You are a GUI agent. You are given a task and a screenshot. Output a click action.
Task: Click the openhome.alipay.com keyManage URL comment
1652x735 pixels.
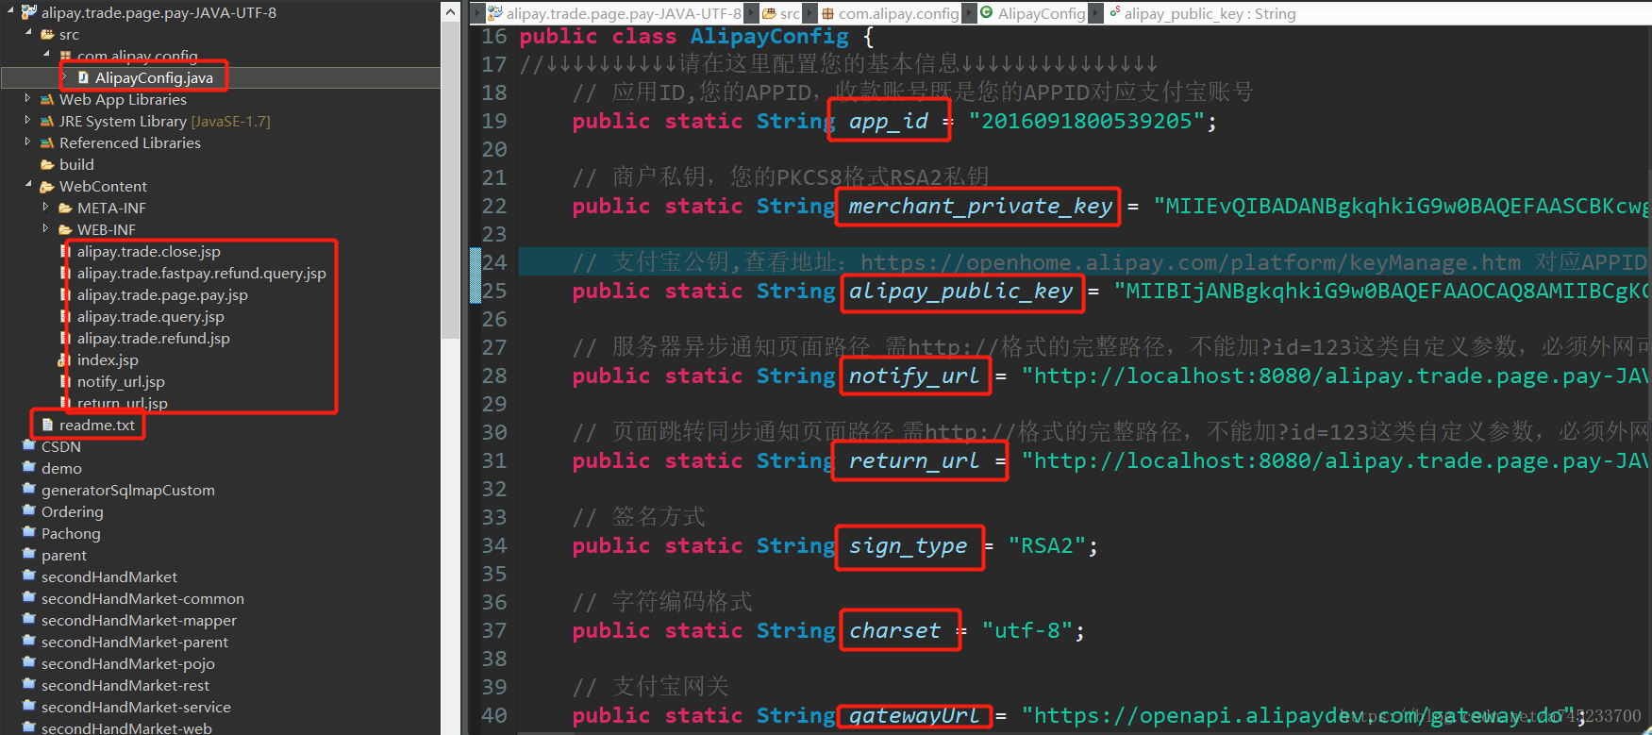coord(1191,262)
